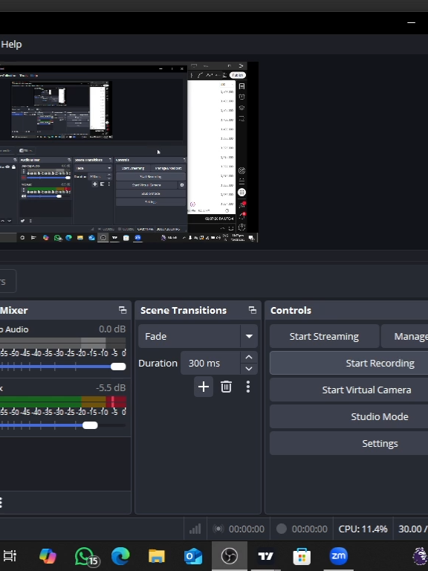Click the -5.5 dB volume label
This screenshot has width=428, height=571.
coord(111,387)
